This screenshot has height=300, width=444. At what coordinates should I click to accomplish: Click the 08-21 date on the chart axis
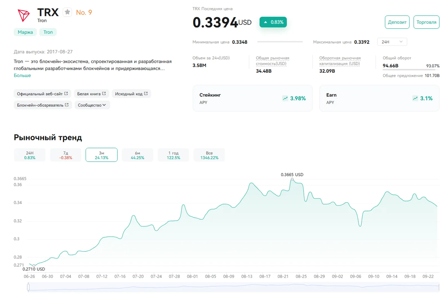[283, 276]
